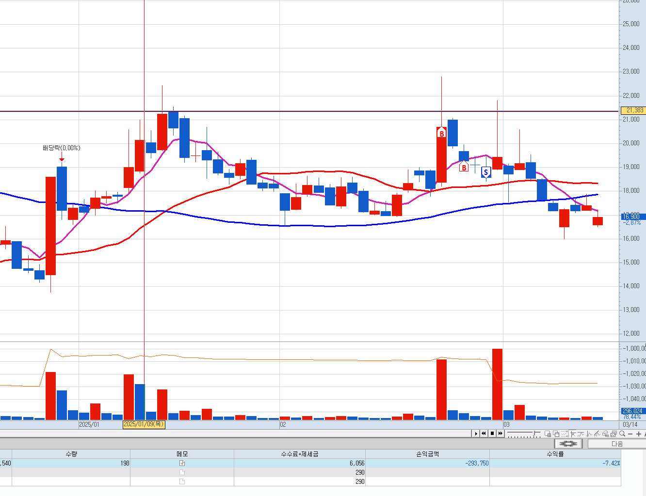Click the magnifier zoom icon
646x496 pixels.
point(622,434)
